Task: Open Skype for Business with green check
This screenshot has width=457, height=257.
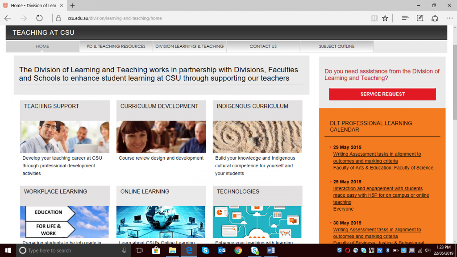Action: click(255, 250)
